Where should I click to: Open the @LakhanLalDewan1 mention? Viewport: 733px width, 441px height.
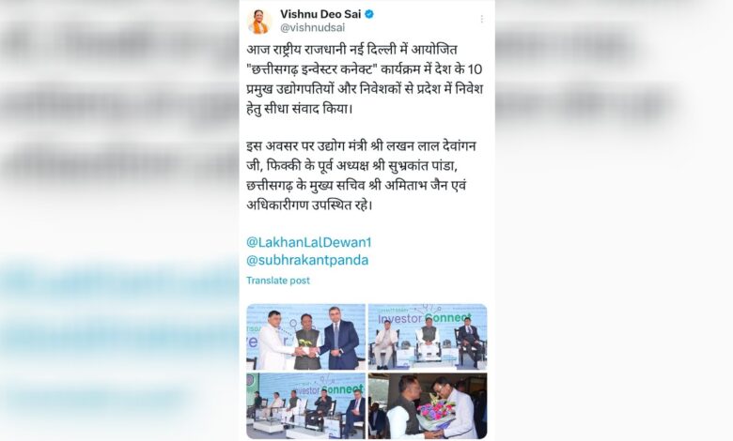pyautogui.click(x=308, y=242)
